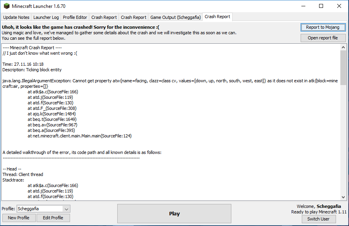This screenshot has width=349, height=226.
Task: Select the Game Output (Scheggafia) tab
Action: pyautogui.click(x=175, y=17)
